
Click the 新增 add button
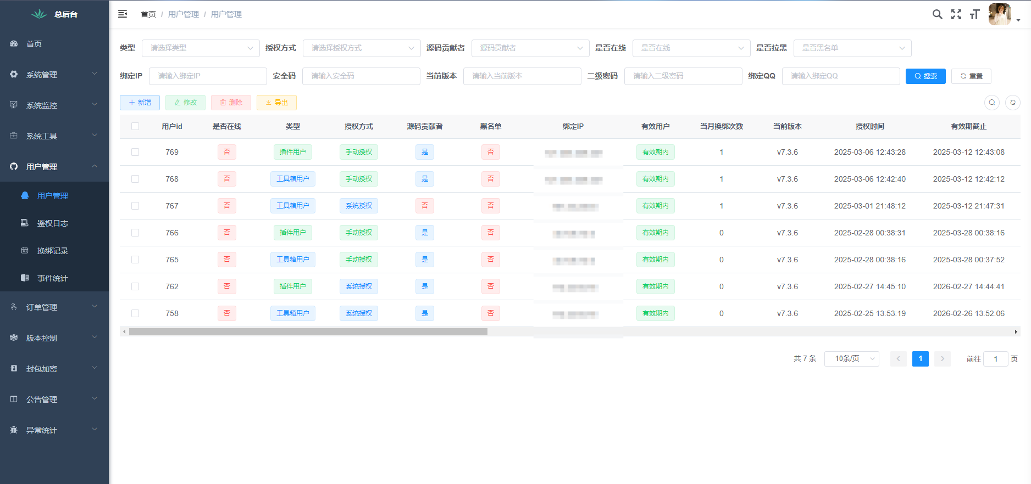click(140, 103)
